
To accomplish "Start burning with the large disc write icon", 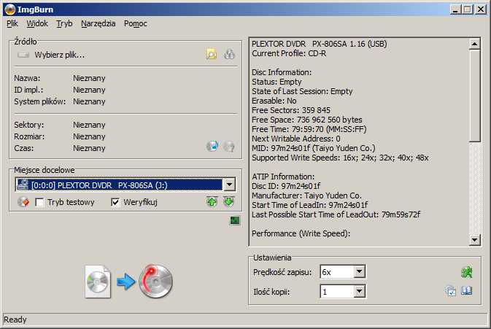I will 155,281.
